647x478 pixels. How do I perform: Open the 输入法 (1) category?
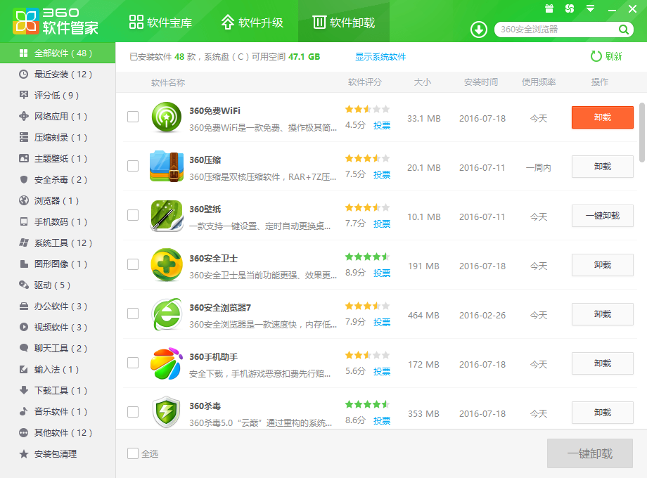pyautogui.click(x=58, y=370)
